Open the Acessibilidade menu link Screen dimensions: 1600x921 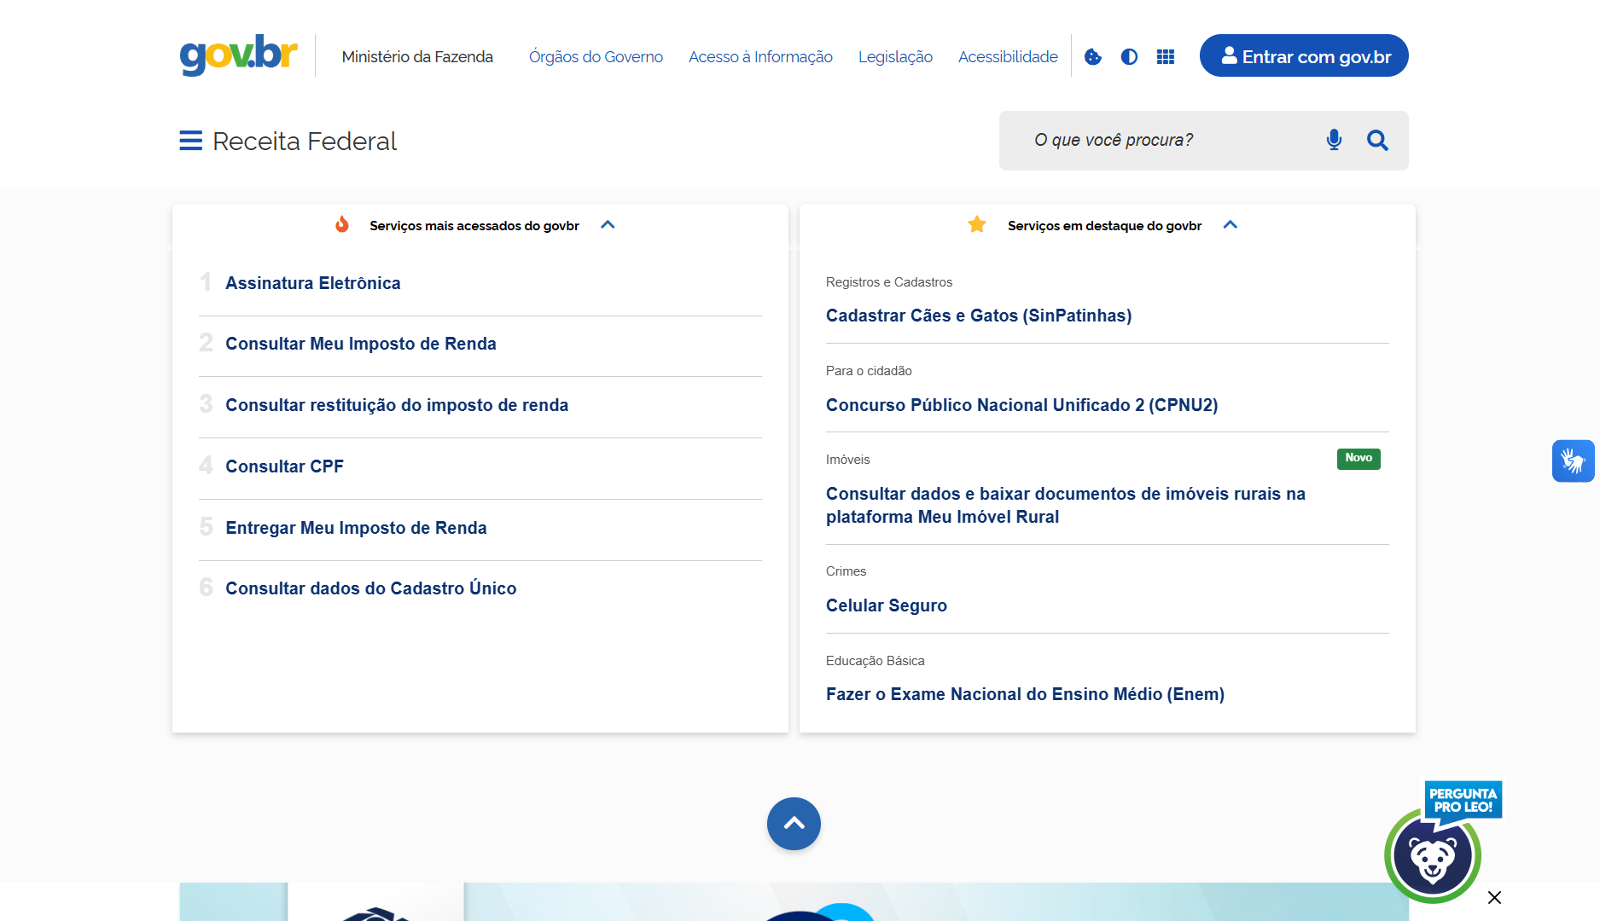[1008, 57]
